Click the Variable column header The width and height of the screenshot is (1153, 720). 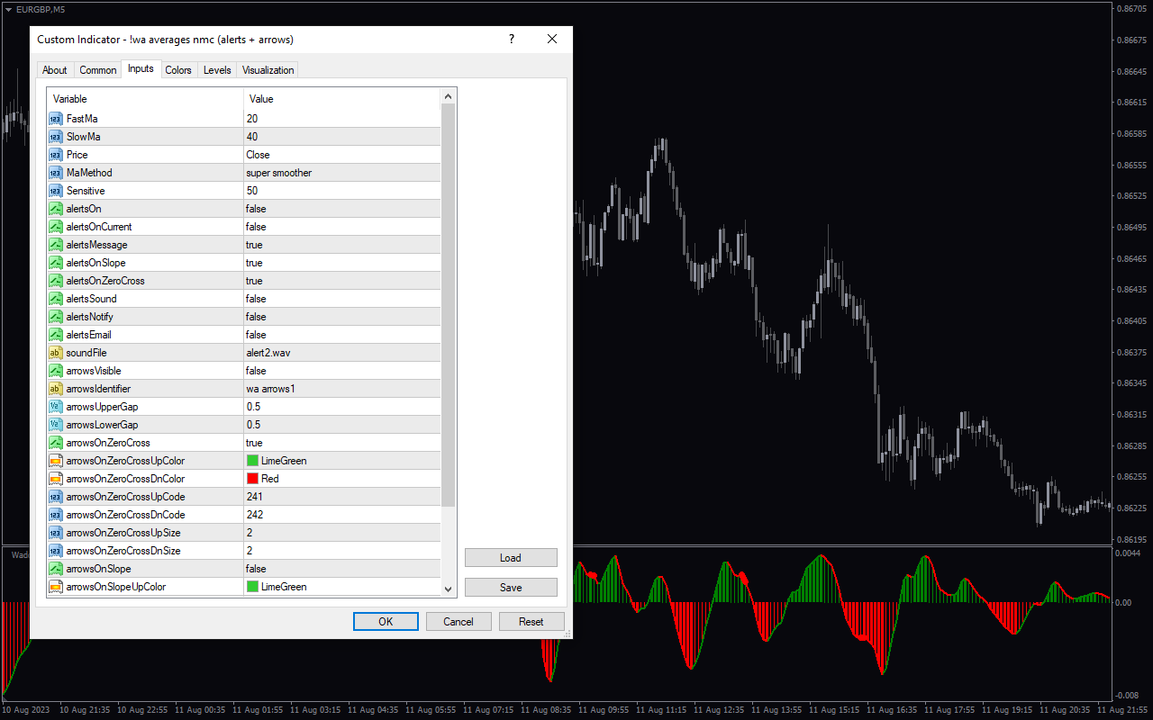[145, 99]
